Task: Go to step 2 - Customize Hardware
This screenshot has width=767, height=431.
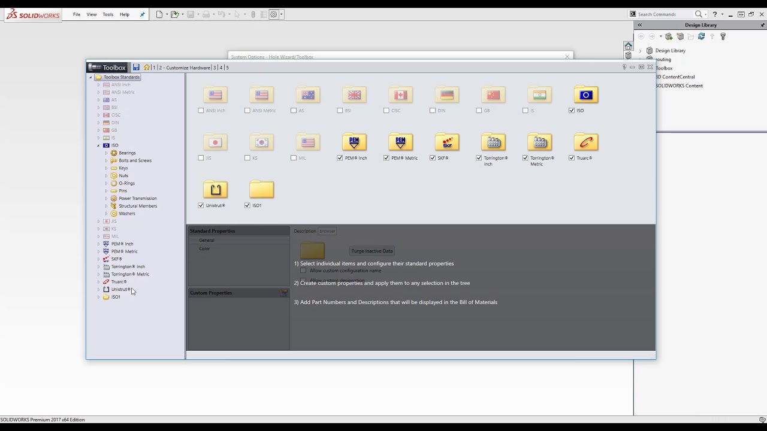Action: pos(185,68)
